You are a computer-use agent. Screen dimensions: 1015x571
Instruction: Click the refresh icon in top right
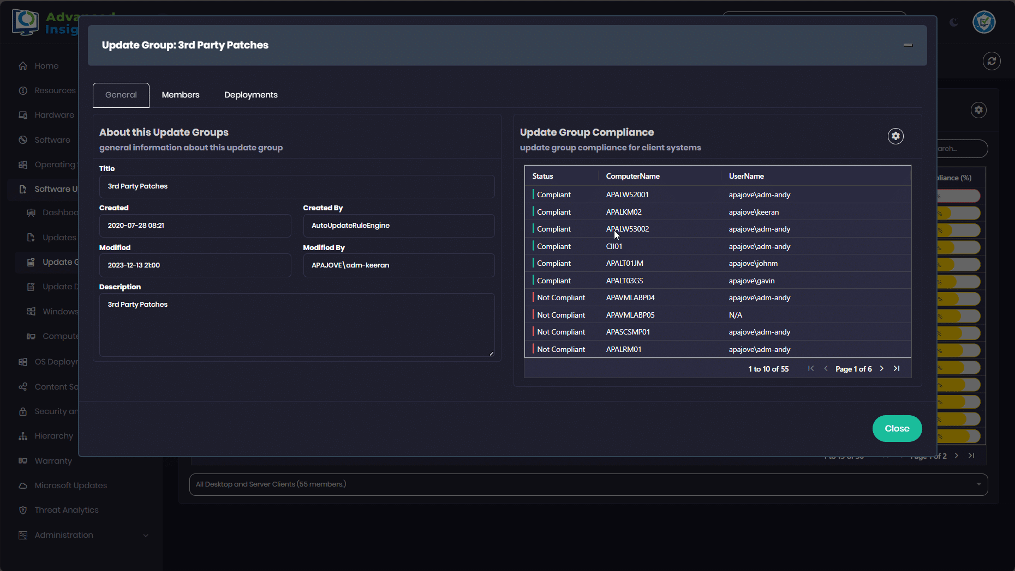point(992,61)
